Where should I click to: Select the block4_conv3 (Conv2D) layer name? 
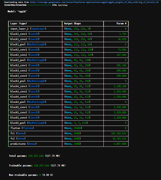click(x=25, y=97)
